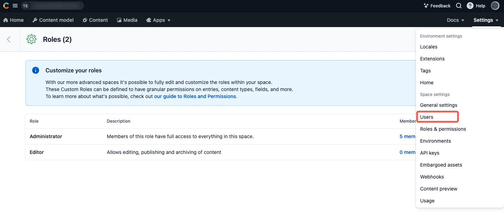The height and width of the screenshot is (213, 504).
Task: Open Environments menu item
Action: click(460, 141)
